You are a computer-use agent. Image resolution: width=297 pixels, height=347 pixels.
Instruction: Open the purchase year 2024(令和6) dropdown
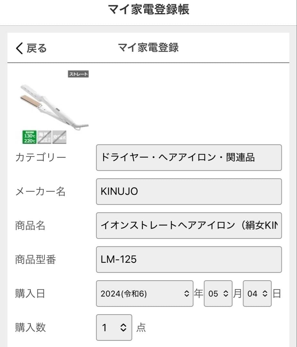click(x=144, y=294)
